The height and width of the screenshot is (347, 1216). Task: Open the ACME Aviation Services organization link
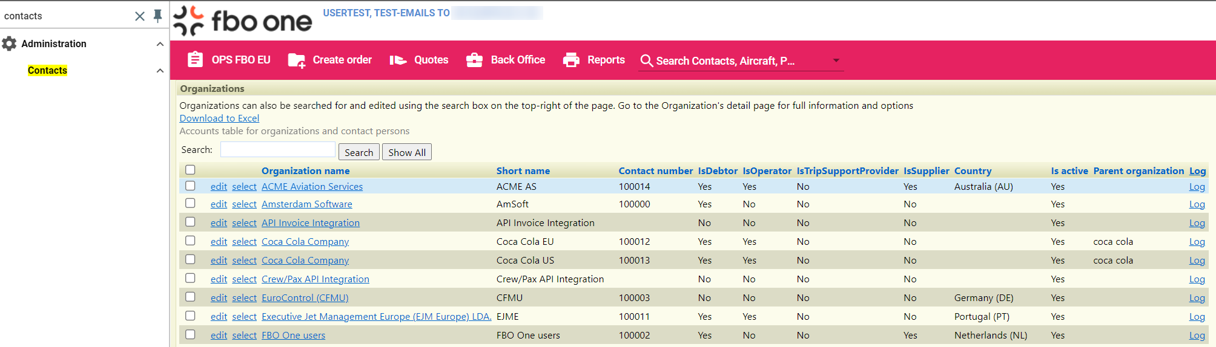click(312, 187)
